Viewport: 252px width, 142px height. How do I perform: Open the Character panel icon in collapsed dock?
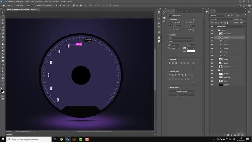tap(159, 23)
